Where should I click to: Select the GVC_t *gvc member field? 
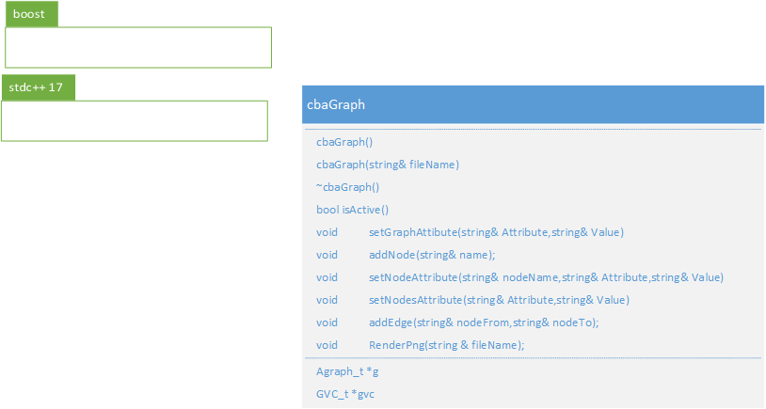coord(345,394)
